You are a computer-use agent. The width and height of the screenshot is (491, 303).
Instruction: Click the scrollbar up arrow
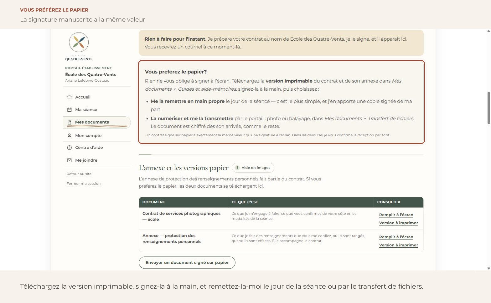[488, 31]
